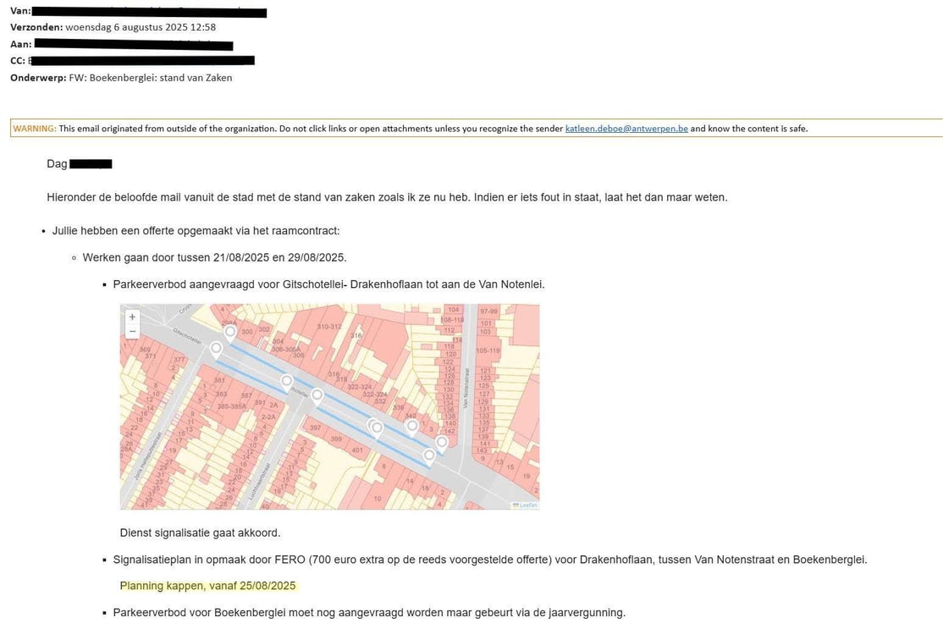Zoom out with the map minus button
The image size is (943, 623).
tap(132, 331)
